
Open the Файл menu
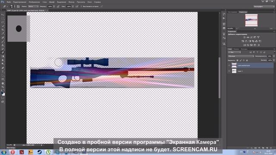tap(9, 2)
